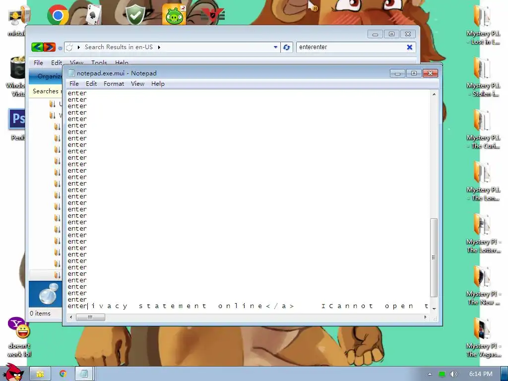Screen dimensions: 508x381
Task: Open Explorer window File menu
Action: click(x=38, y=63)
